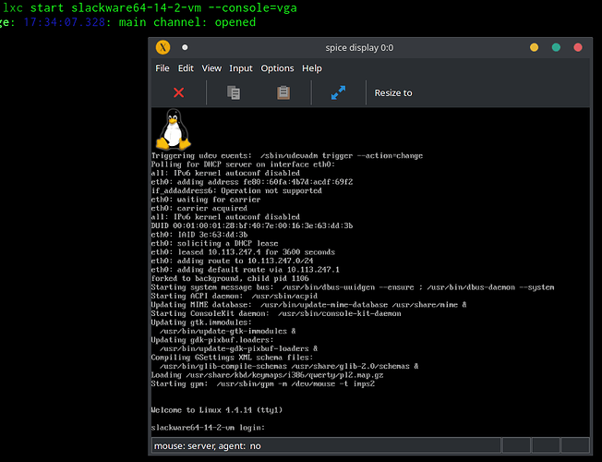
Task: Close the spice display window
Action: [x=578, y=47]
